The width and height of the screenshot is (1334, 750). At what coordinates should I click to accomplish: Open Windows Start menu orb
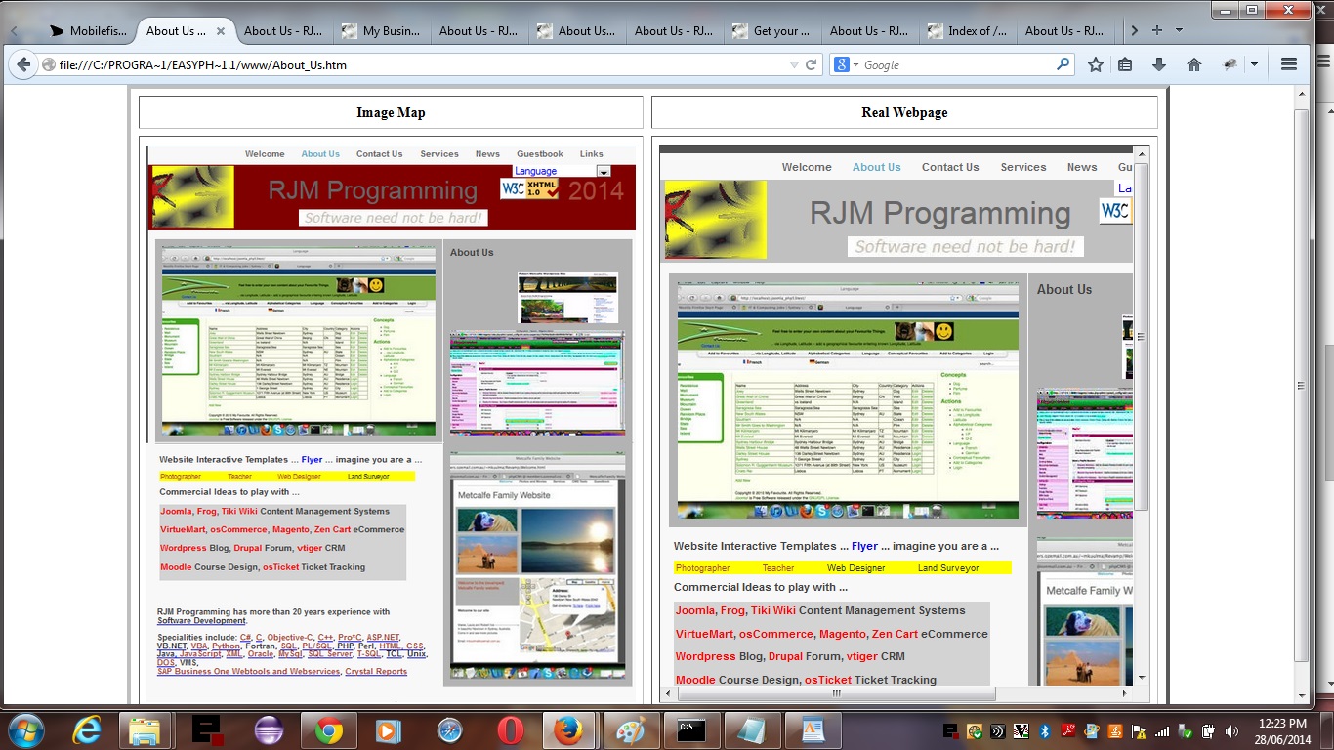pos(24,729)
